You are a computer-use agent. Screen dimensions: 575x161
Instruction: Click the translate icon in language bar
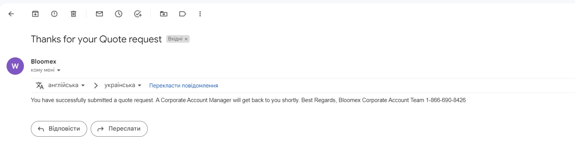[x=40, y=86]
